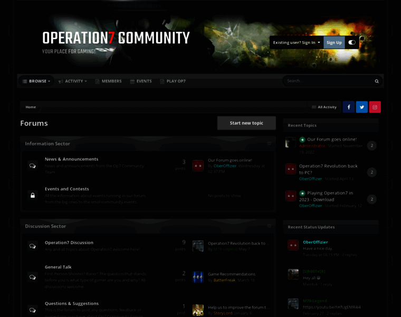Click the News & Announcements forum icon
The width and height of the screenshot is (401, 317).
click(33, 166)
